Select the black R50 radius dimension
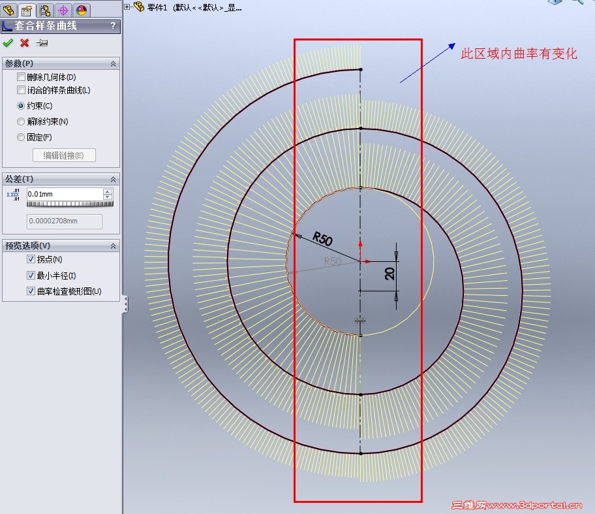Viewport: 595px width, 514px height. (322, 239)
